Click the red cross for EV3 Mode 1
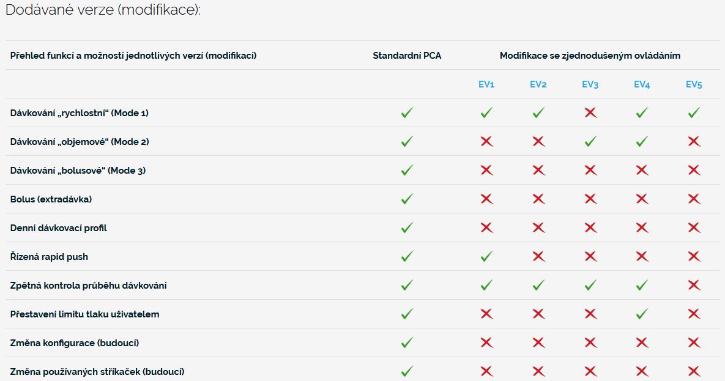Image resolution: width=725 pixels, height=381 pixels. point(590,113)
